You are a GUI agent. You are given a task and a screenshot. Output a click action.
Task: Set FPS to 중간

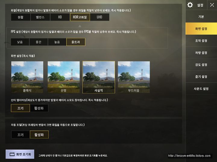tap(39, 42)
